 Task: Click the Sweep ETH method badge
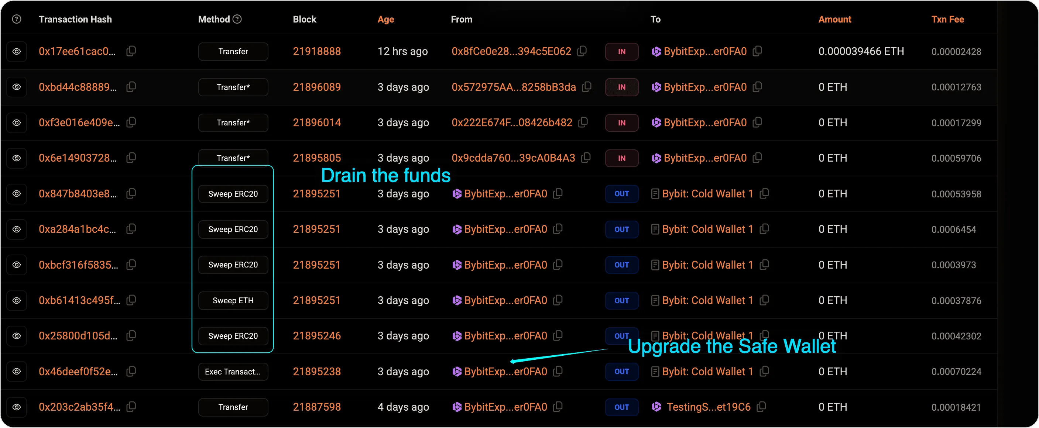(233, 301)
